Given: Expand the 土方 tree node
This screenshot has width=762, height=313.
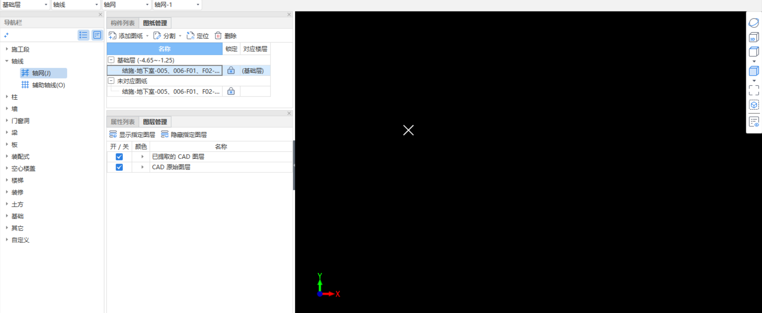Looking at the screenshot, I should click(7, 204).
